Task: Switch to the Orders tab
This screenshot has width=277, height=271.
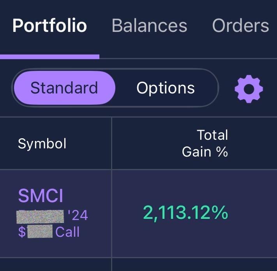Action: pyautogui.click(x=240, y=26)
